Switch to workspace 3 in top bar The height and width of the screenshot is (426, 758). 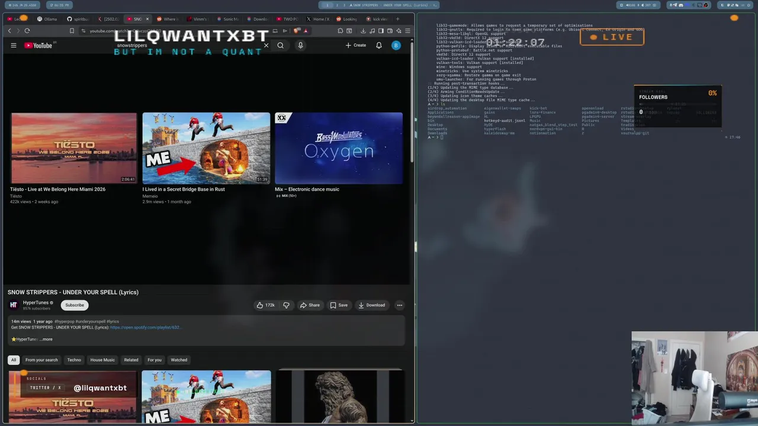point(344,5)
